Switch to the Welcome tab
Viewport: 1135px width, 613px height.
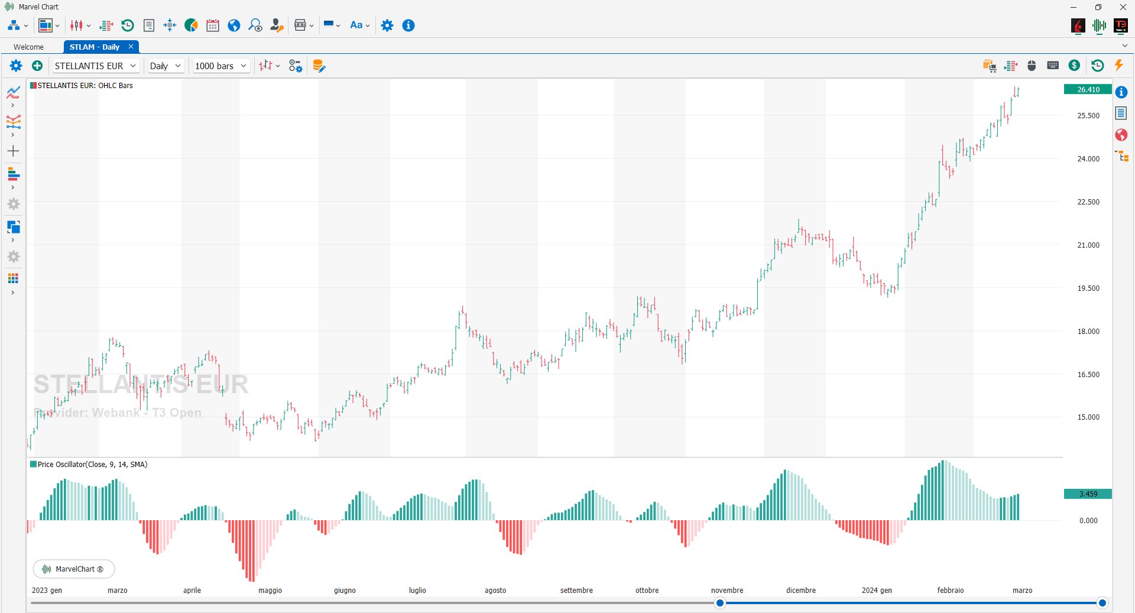[x=28, y=47]
